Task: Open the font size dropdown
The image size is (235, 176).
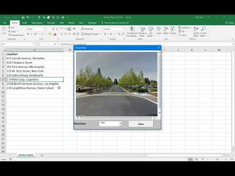Action: 50,29
